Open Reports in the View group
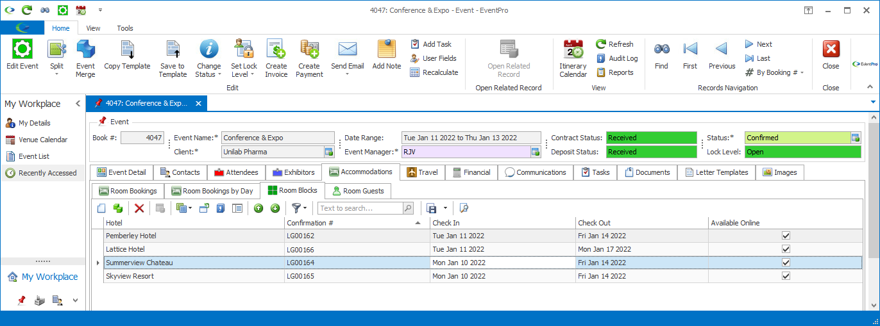Viewport: 880px width, 326px height. point(614,72)
